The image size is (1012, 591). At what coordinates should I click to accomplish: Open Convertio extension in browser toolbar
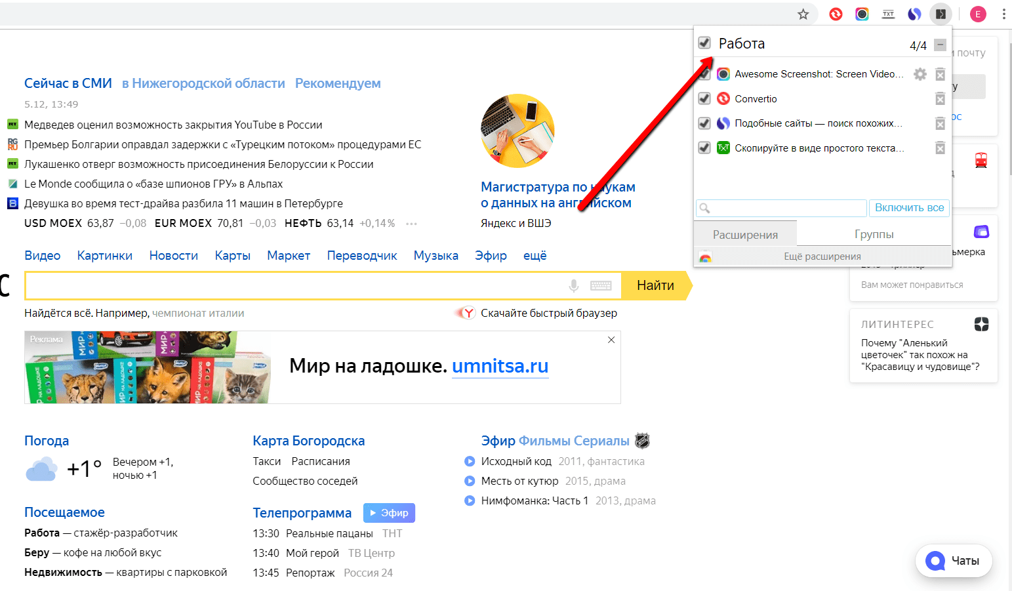point(836,14)
